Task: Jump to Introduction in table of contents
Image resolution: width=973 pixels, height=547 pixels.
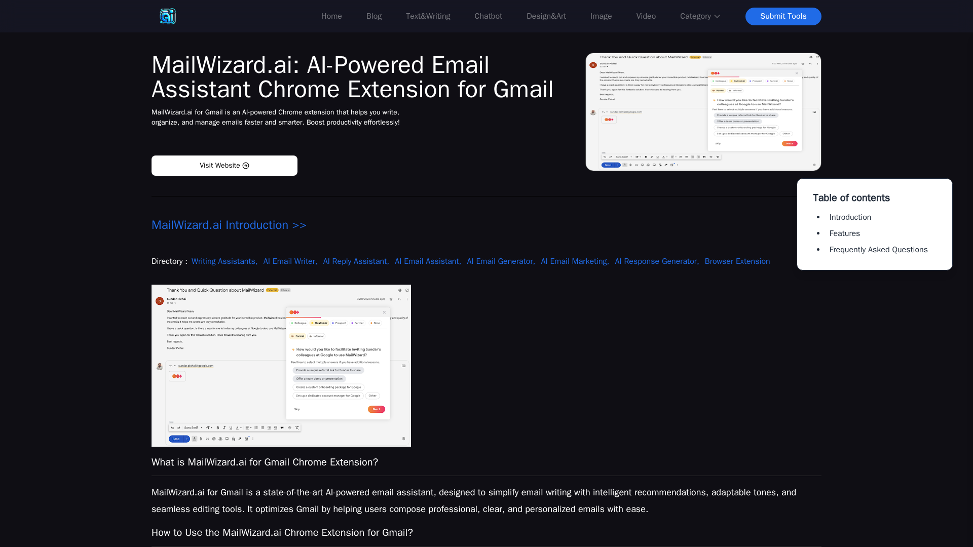Action: pos(850,217)
